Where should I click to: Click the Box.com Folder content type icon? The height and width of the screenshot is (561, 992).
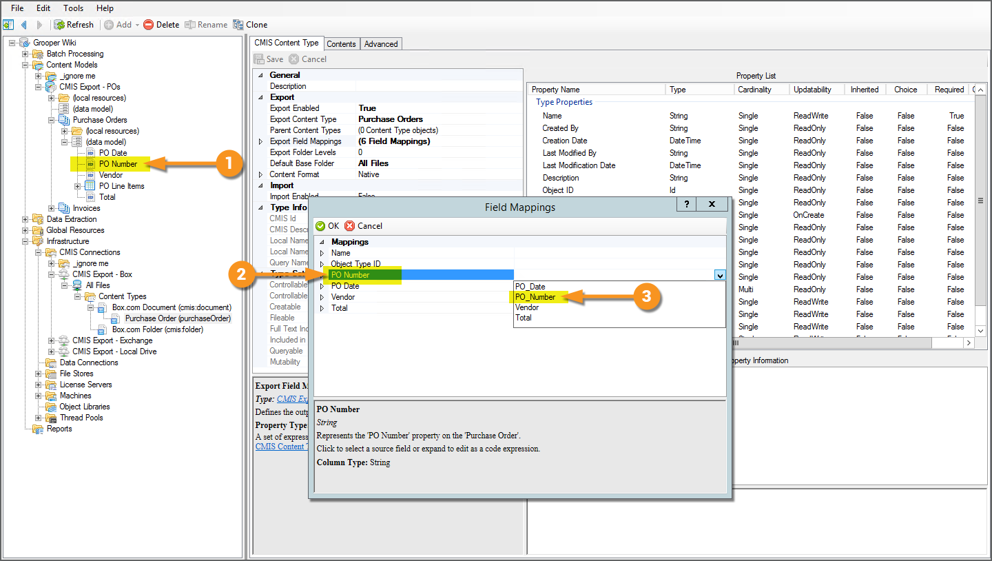103,329
